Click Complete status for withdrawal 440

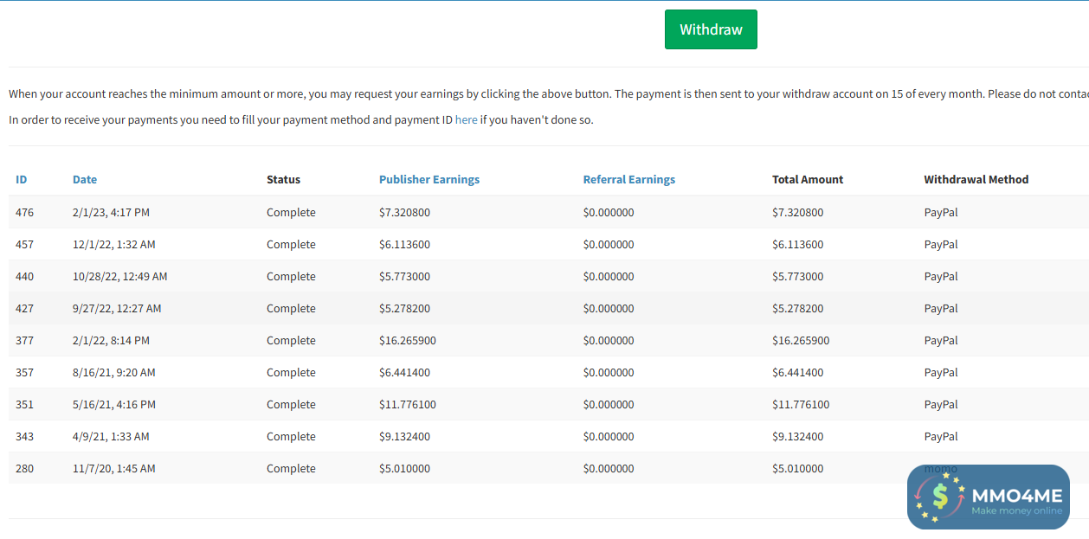point(291,277)
